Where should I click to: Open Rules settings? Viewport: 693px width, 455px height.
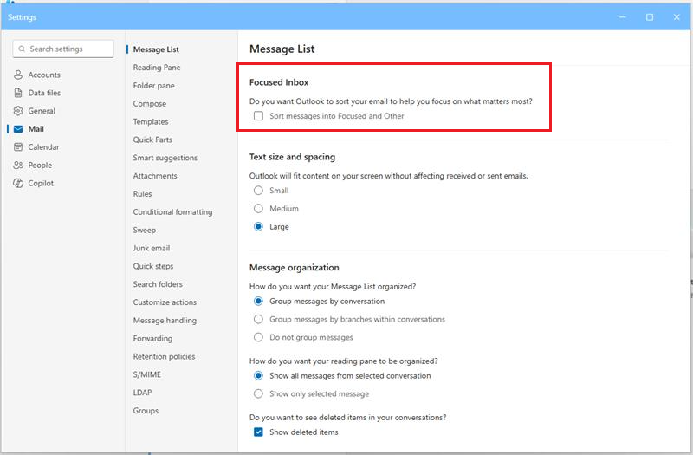[142, 194]
